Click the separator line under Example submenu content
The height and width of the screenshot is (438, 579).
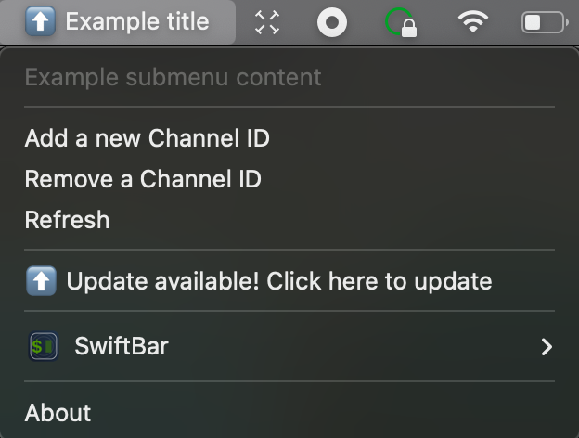(x=289, y=107)
